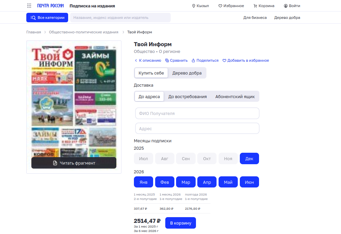Deselect month Апр 2026

click(207, 182)
